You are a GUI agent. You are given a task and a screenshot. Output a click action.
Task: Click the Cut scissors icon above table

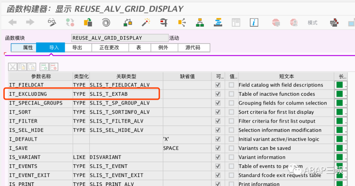(x=12, y=67)
